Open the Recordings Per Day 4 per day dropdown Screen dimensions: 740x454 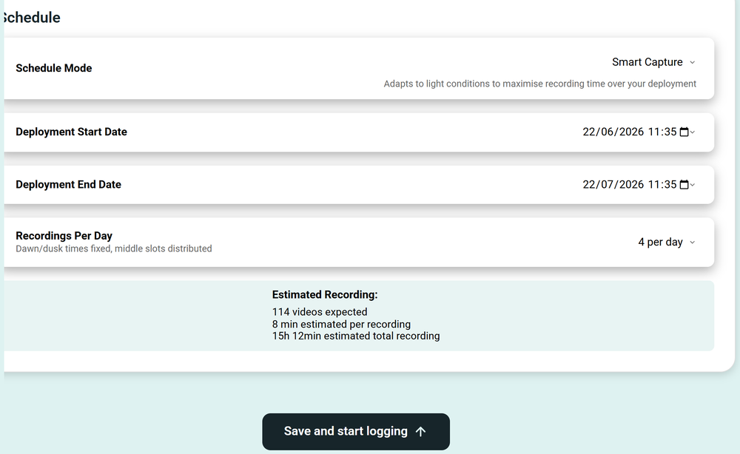(667, 243)
